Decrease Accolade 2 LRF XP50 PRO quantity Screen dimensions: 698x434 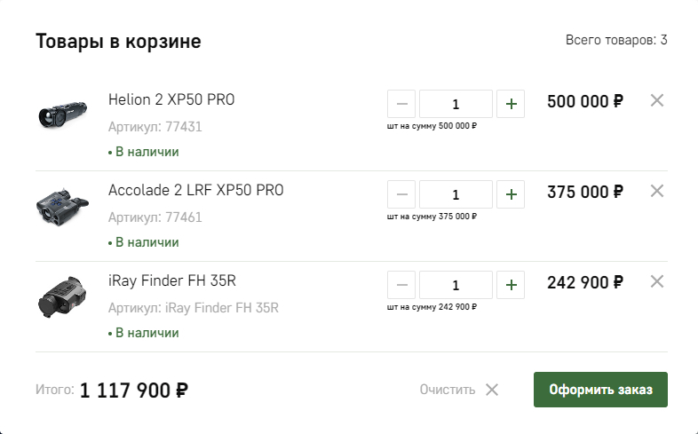click(x=401, y=194)
